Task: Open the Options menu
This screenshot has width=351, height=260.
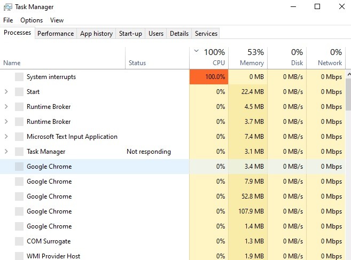Action: pos(32,20)
